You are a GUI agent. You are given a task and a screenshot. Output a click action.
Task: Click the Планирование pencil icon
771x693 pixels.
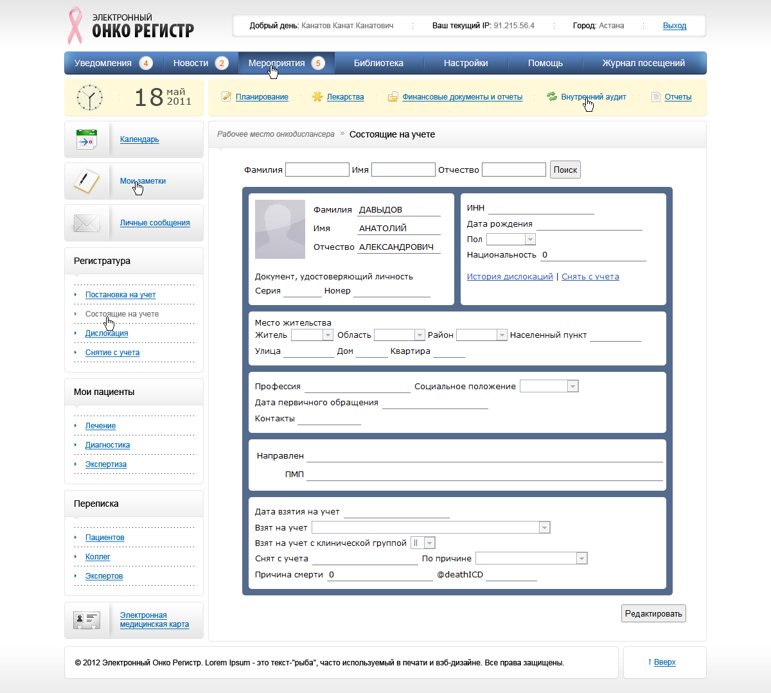(x=226, y=97)
